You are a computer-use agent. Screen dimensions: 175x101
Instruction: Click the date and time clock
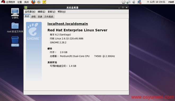(156, 2)
